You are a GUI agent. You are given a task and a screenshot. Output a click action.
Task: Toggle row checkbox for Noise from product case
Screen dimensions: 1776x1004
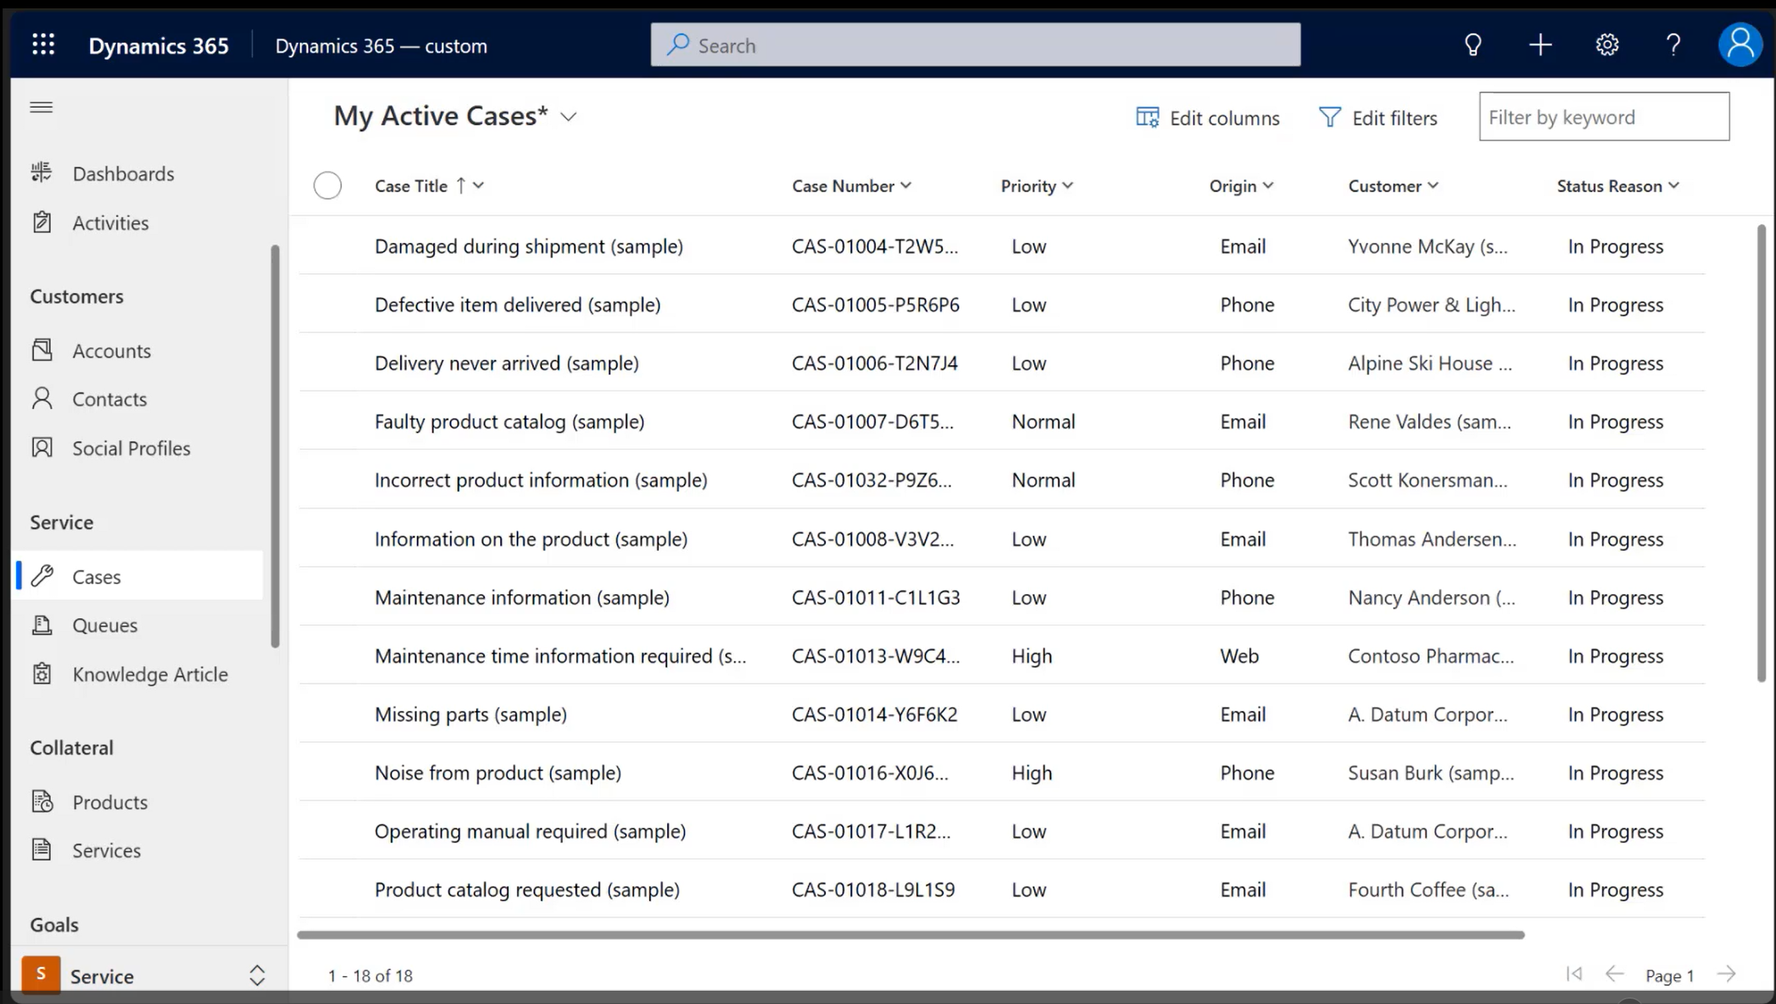328,771
